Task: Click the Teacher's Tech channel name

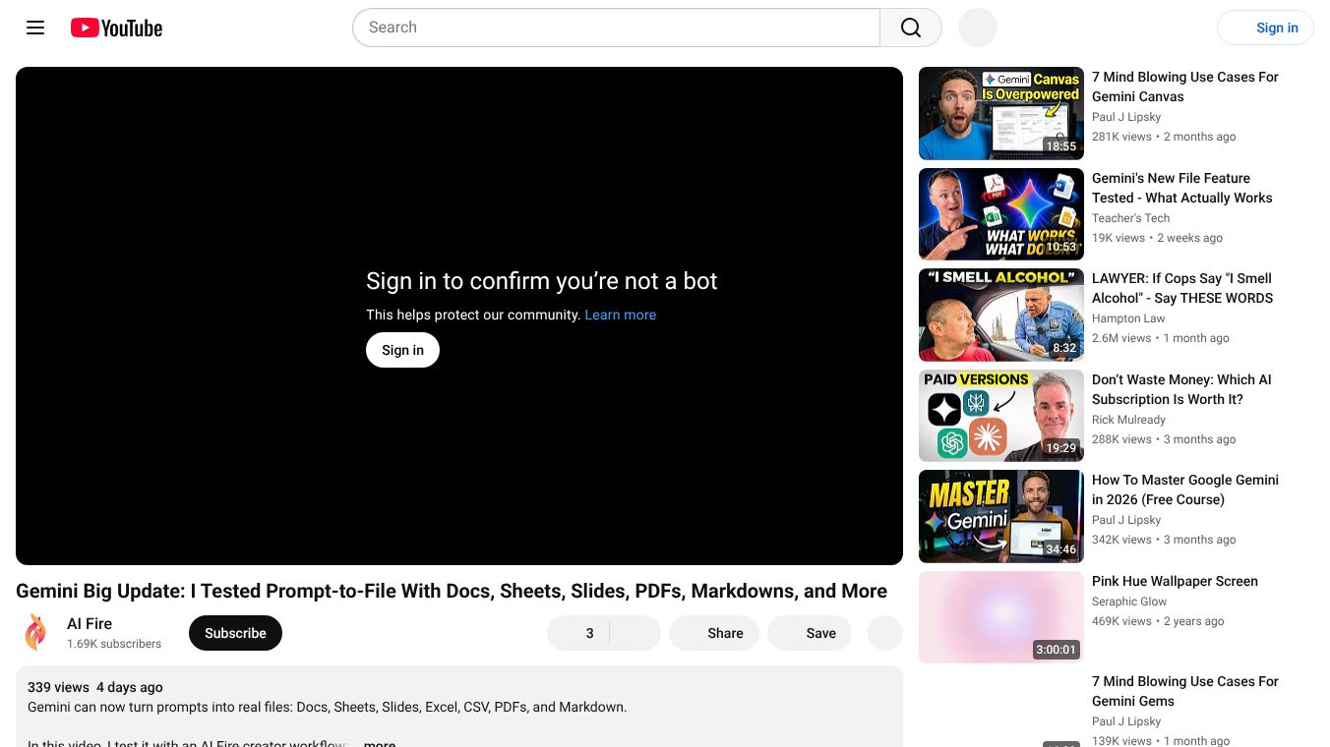Action: pyautogui.click(x=1130, y=218)
